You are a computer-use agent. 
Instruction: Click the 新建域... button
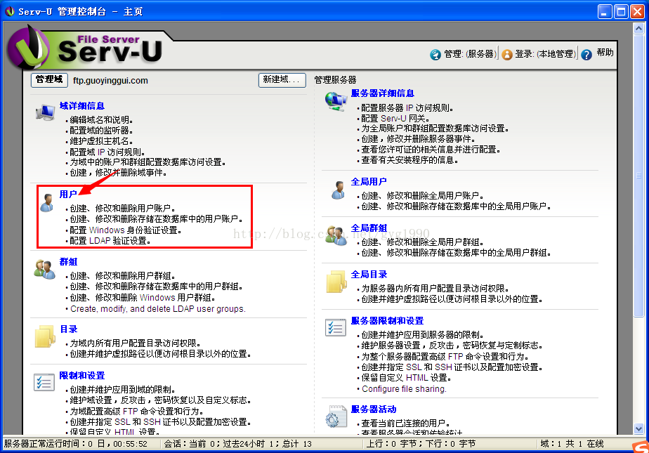point(282,80)
